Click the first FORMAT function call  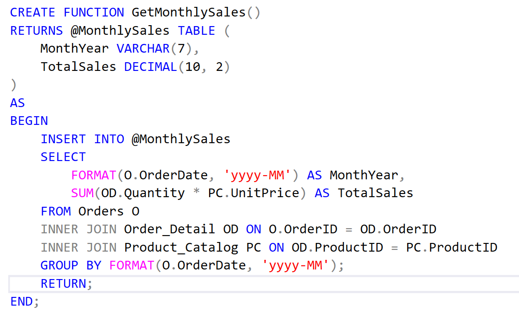[x=94, y=175]
